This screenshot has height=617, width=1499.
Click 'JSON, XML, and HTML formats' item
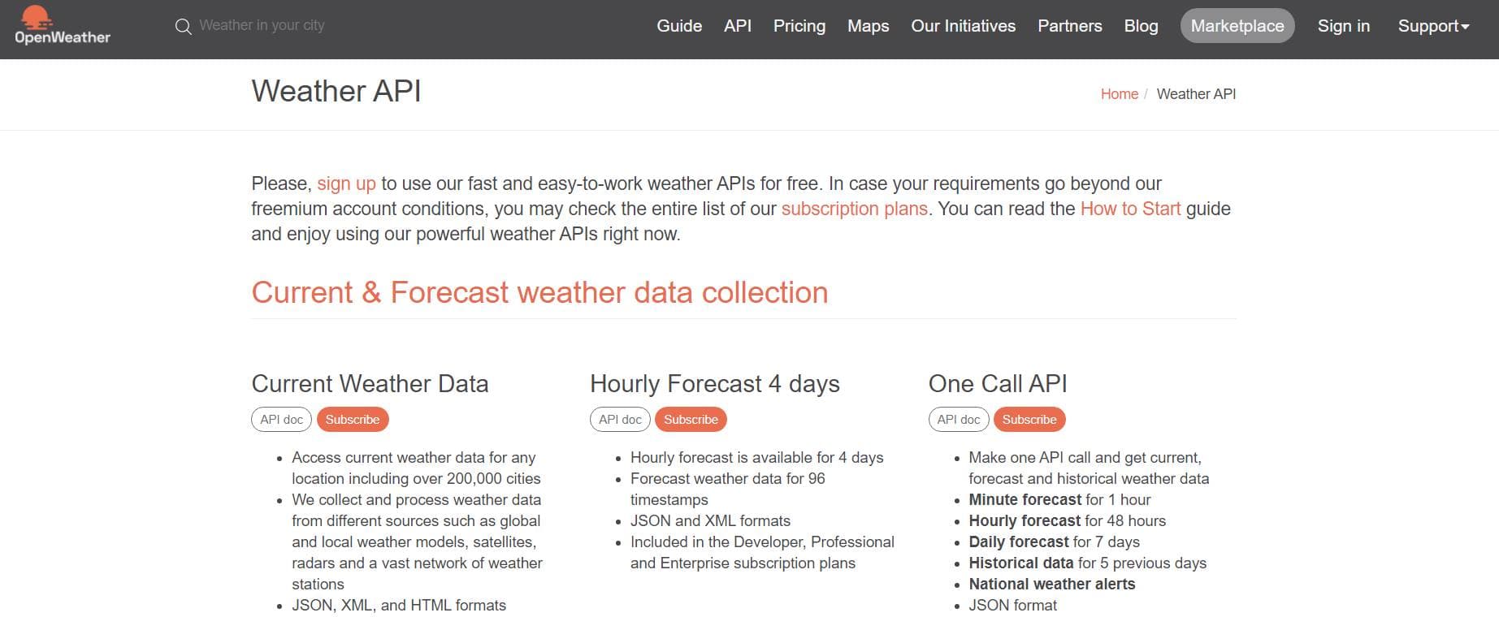(x=399, y=605)
